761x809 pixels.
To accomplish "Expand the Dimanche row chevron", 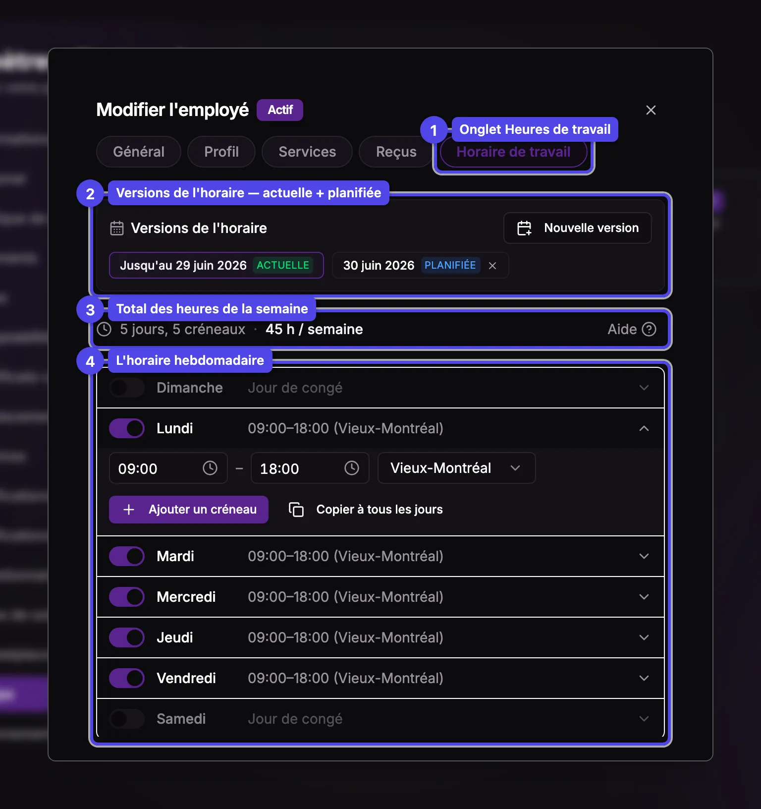I will coord(644,388).
